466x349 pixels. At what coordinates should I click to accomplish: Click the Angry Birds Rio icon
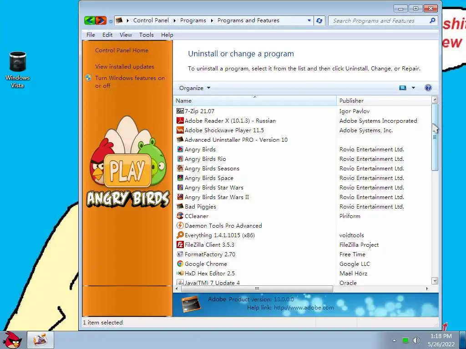[180, 159]
